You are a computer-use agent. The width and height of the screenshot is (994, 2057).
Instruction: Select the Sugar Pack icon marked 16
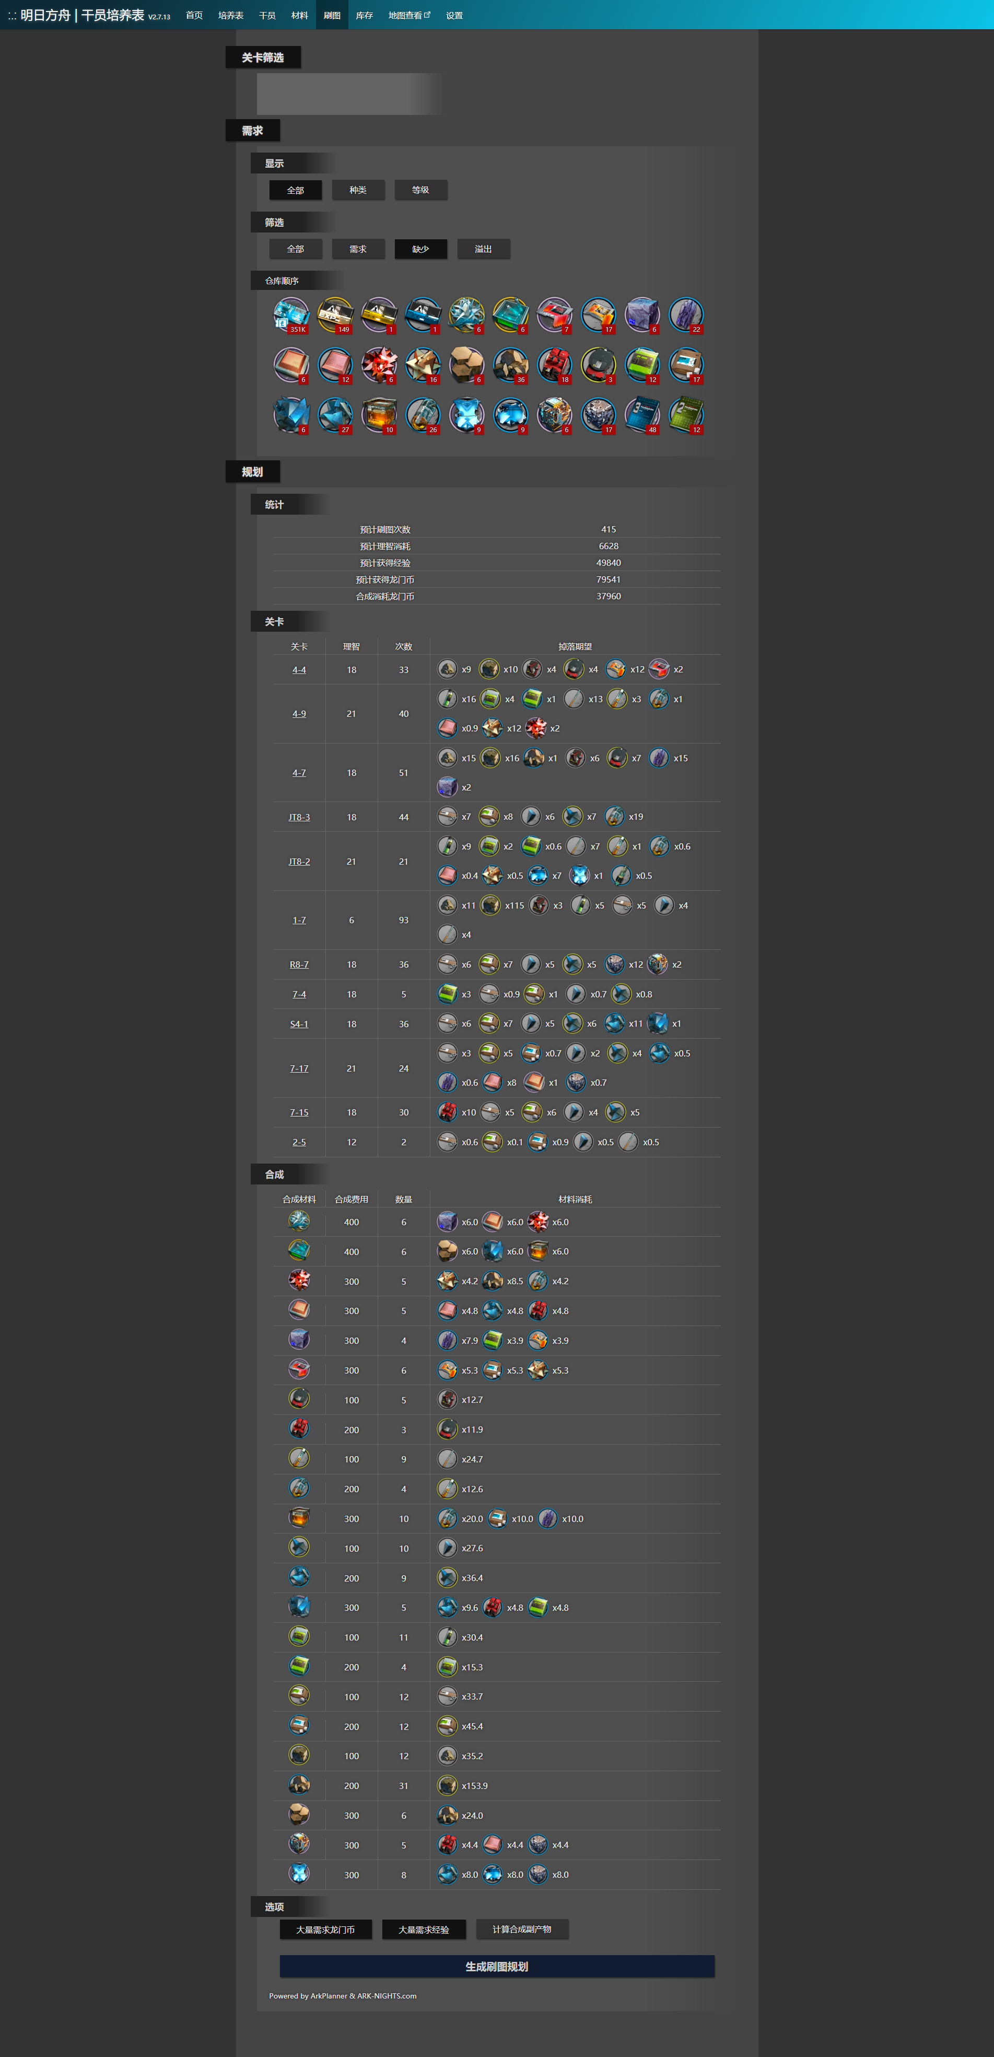(x=423, y=365)
